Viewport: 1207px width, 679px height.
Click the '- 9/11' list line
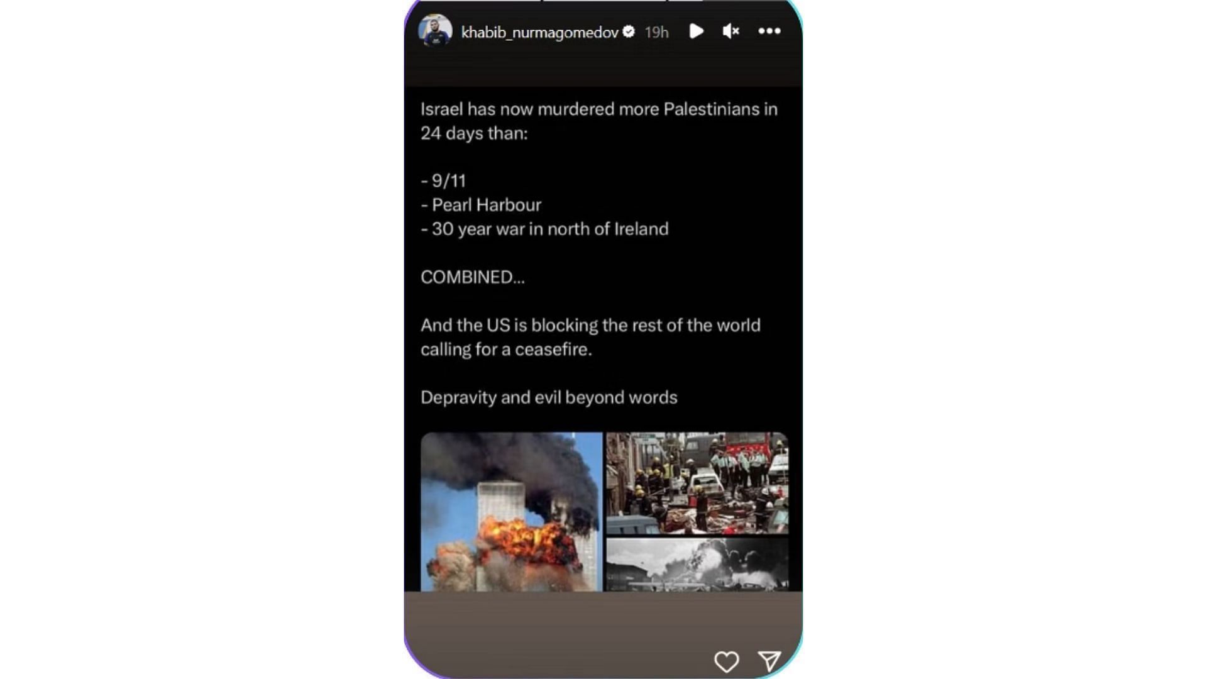click(443, 181)
